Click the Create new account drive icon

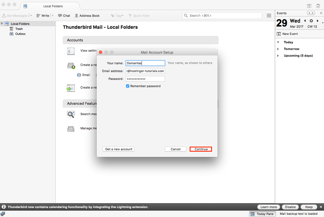pyautogui.click(x=71, y=66)
